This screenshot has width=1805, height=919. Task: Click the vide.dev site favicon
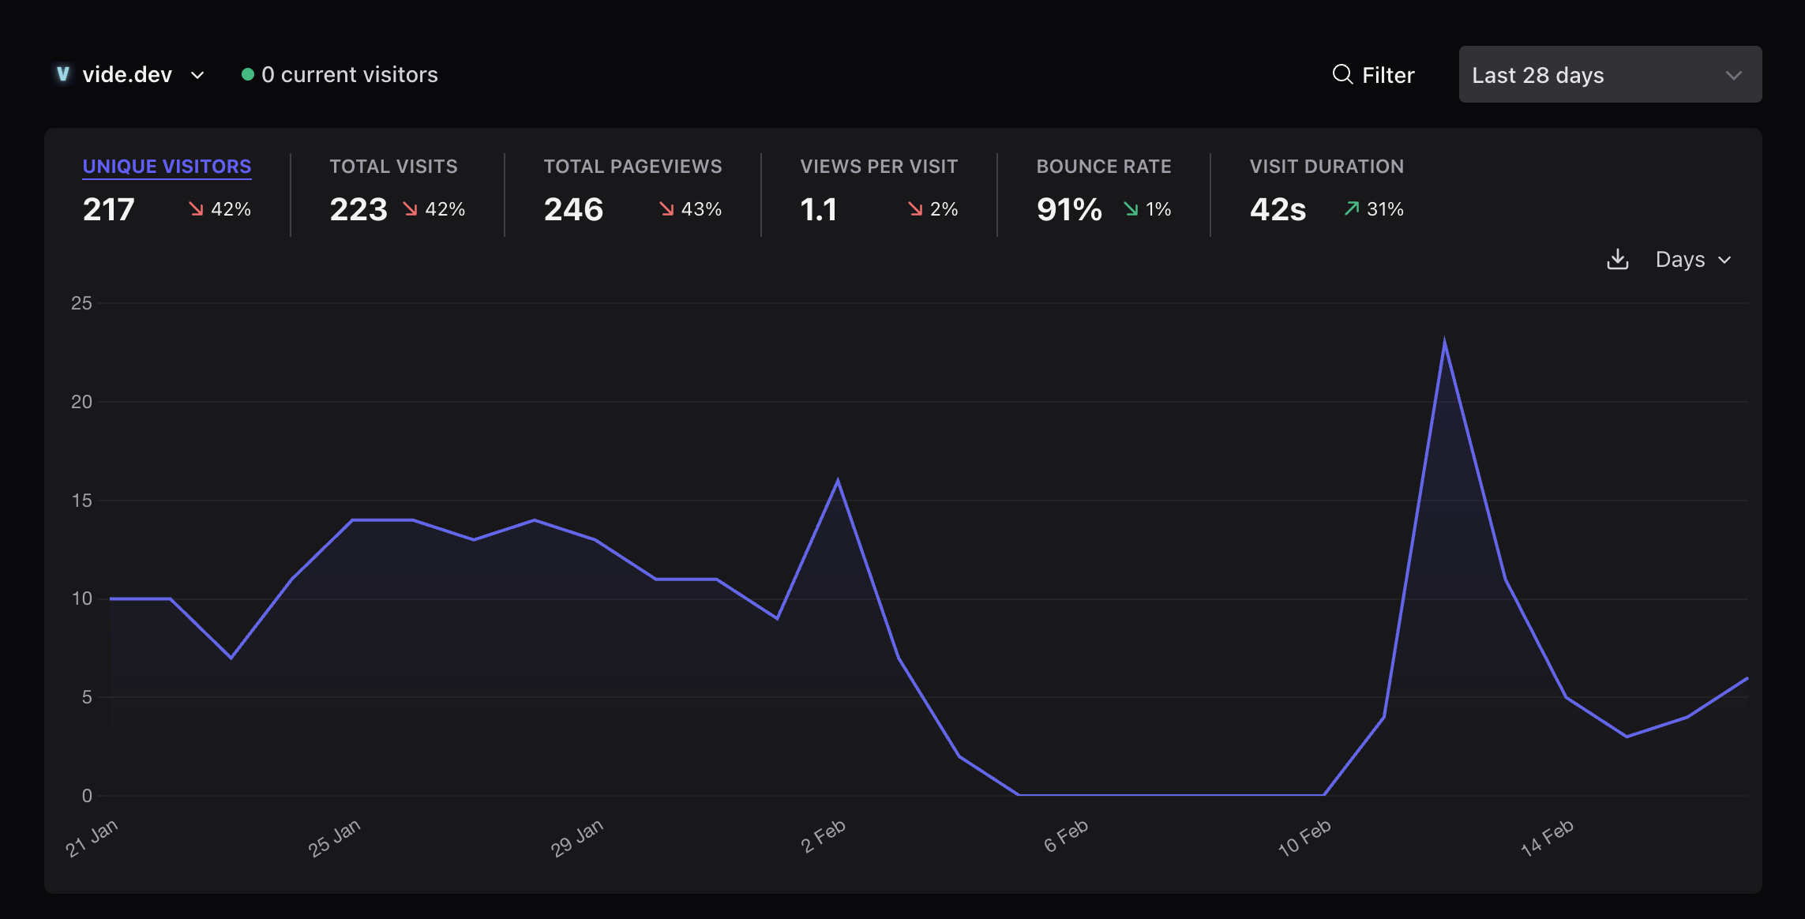62,74
